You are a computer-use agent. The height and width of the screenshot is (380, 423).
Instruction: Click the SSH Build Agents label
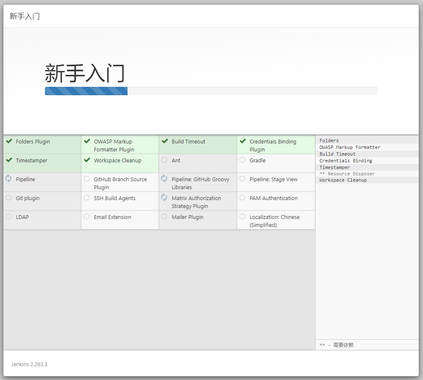(115, 198)
